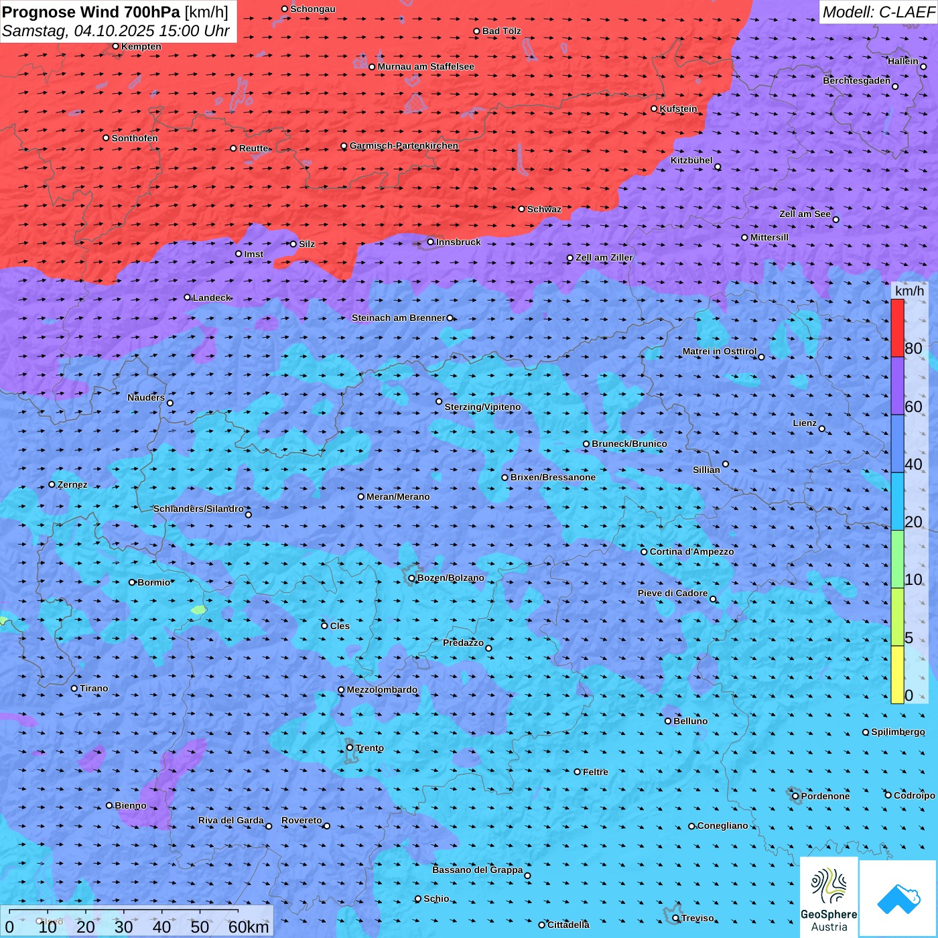Screen dimensions: 938x938
Task: Click the Kitzbühel city label
Action: click(x=691, y=160)
